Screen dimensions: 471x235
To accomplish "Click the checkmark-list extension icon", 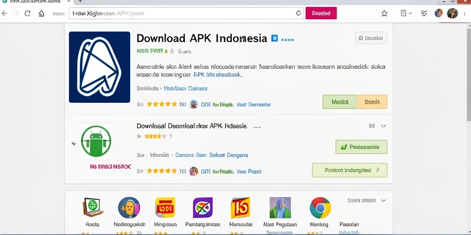I will [424, 13].
